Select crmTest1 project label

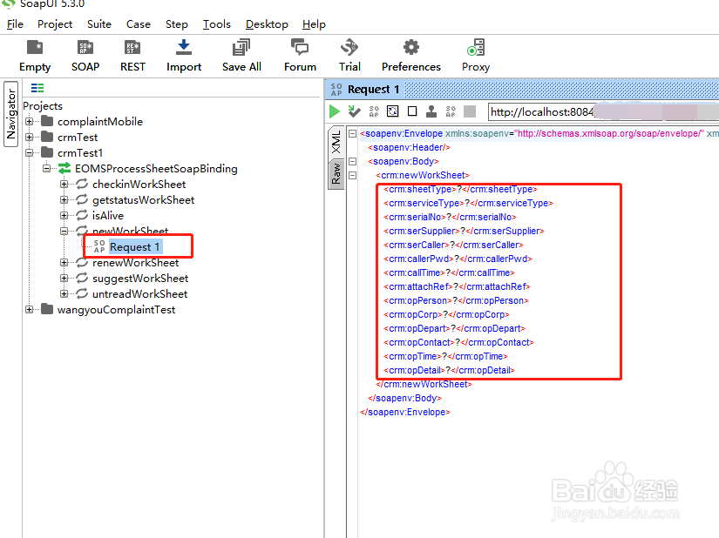point(80,152)
